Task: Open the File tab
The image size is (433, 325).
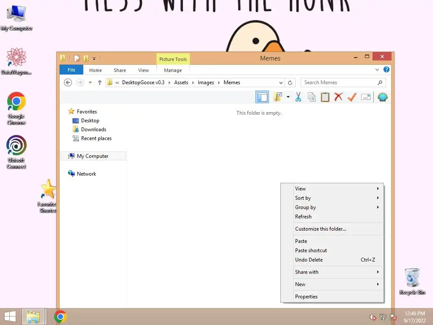Action: (x=71, y=70)
